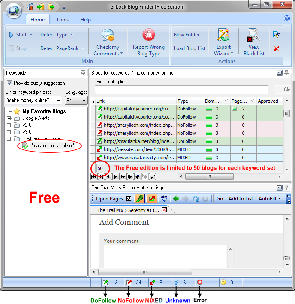Click the tools icon in quick access bar
This screenshot has height=304, width=295.
(x=30, y=7)
